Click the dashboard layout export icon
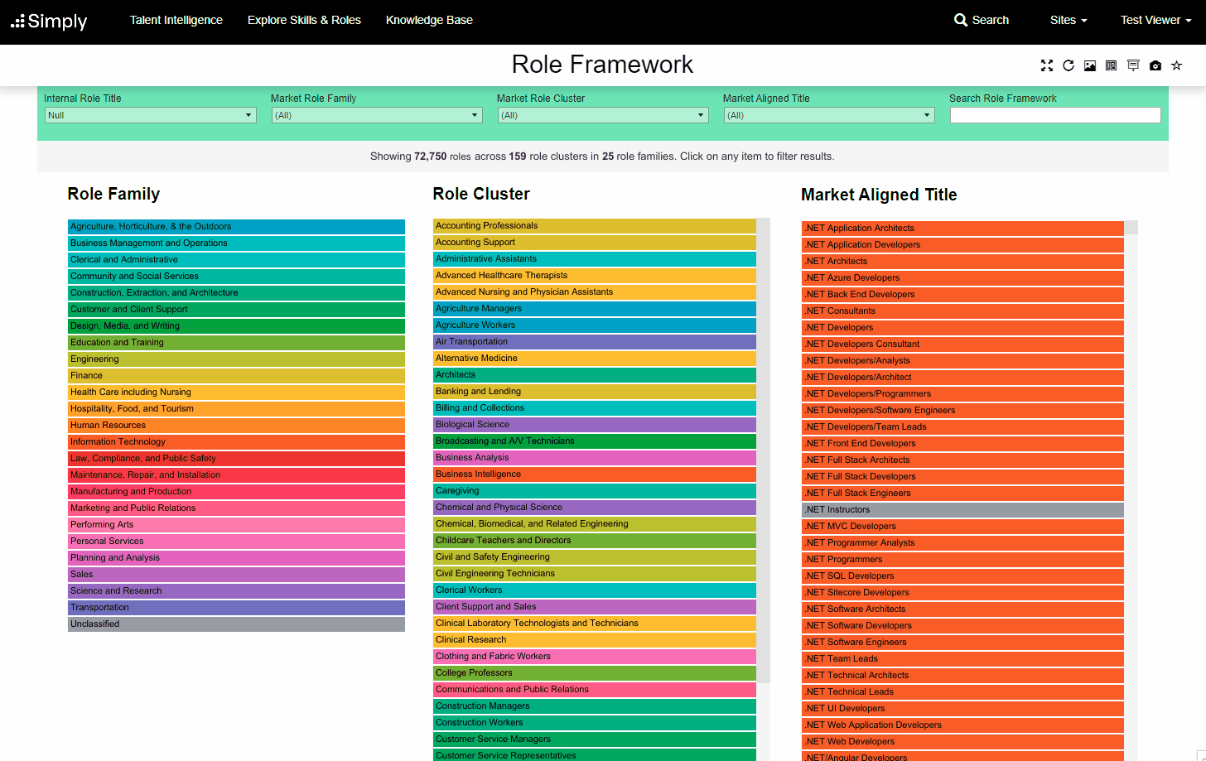This screenshot has height=761, width=1206. click(1112, 65)
